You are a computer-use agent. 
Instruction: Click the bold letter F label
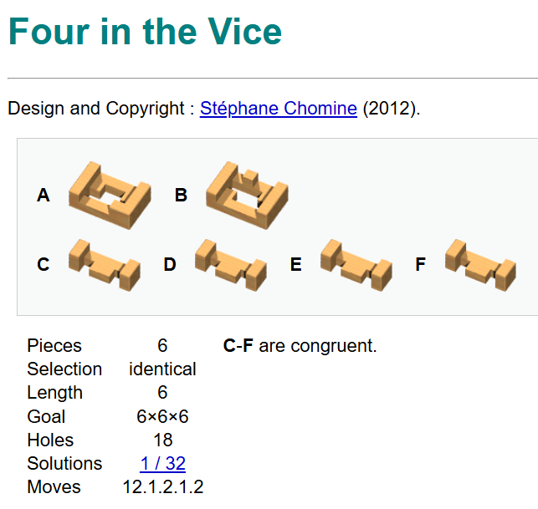tap(421, 264)
